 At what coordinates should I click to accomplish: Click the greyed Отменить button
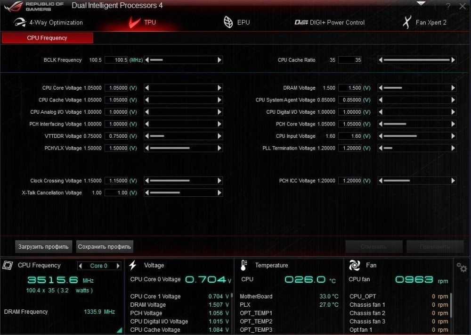tap(374, 247)
